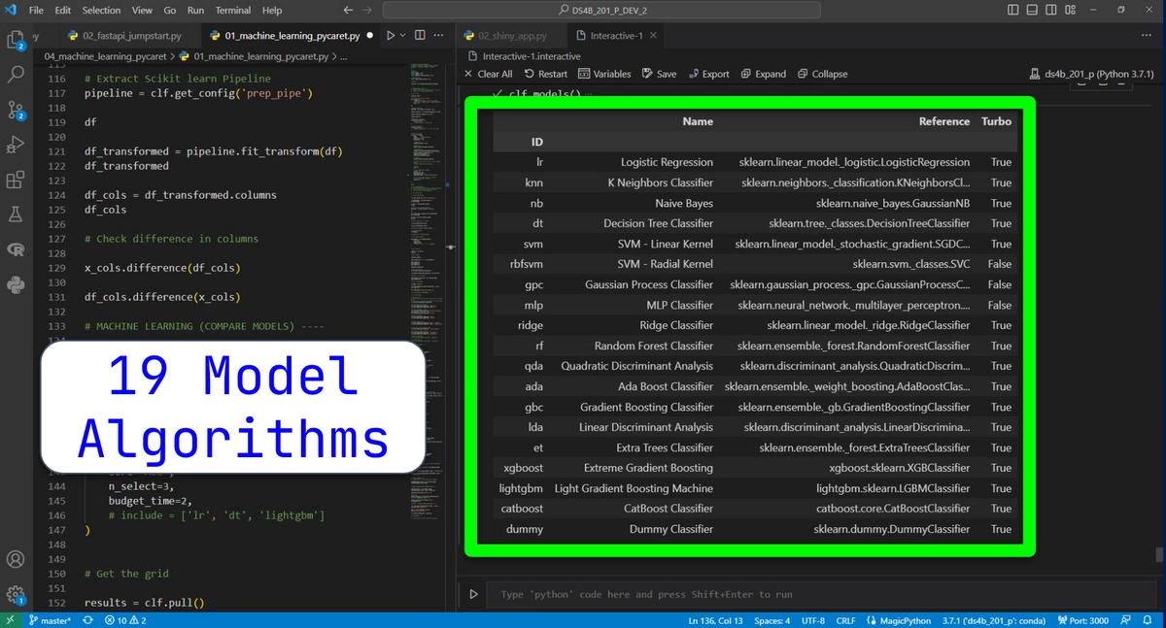Open the notifications bell

[1149, 620]
